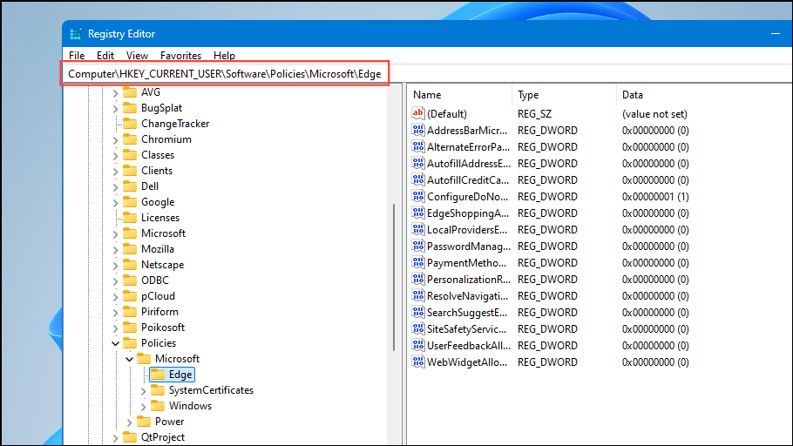Click the data value 0x00000001 (1)
The image size is (793, 446).
655,196
